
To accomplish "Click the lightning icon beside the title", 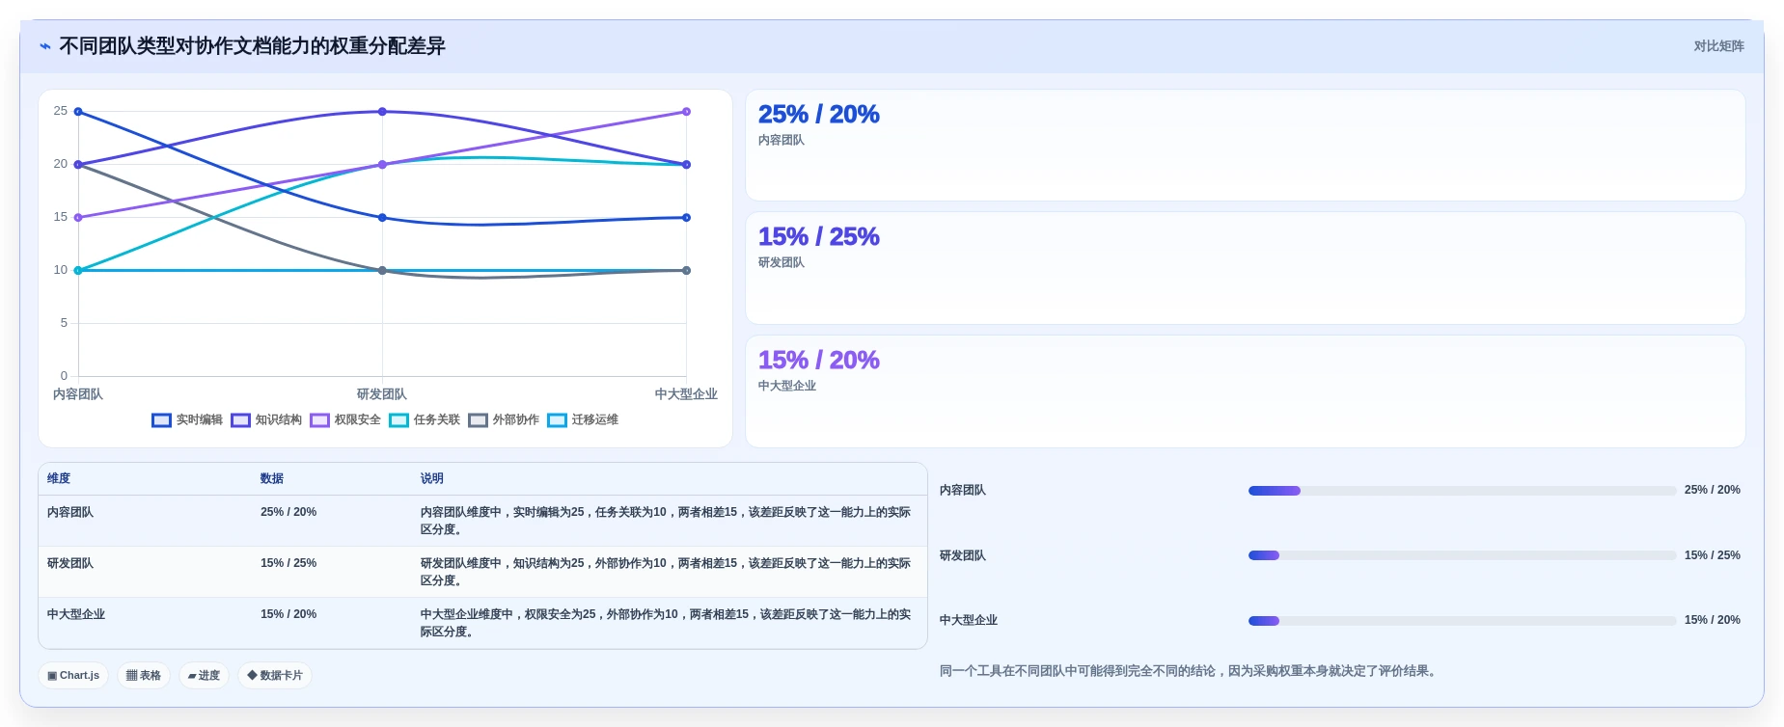I will tap(45, 46).
